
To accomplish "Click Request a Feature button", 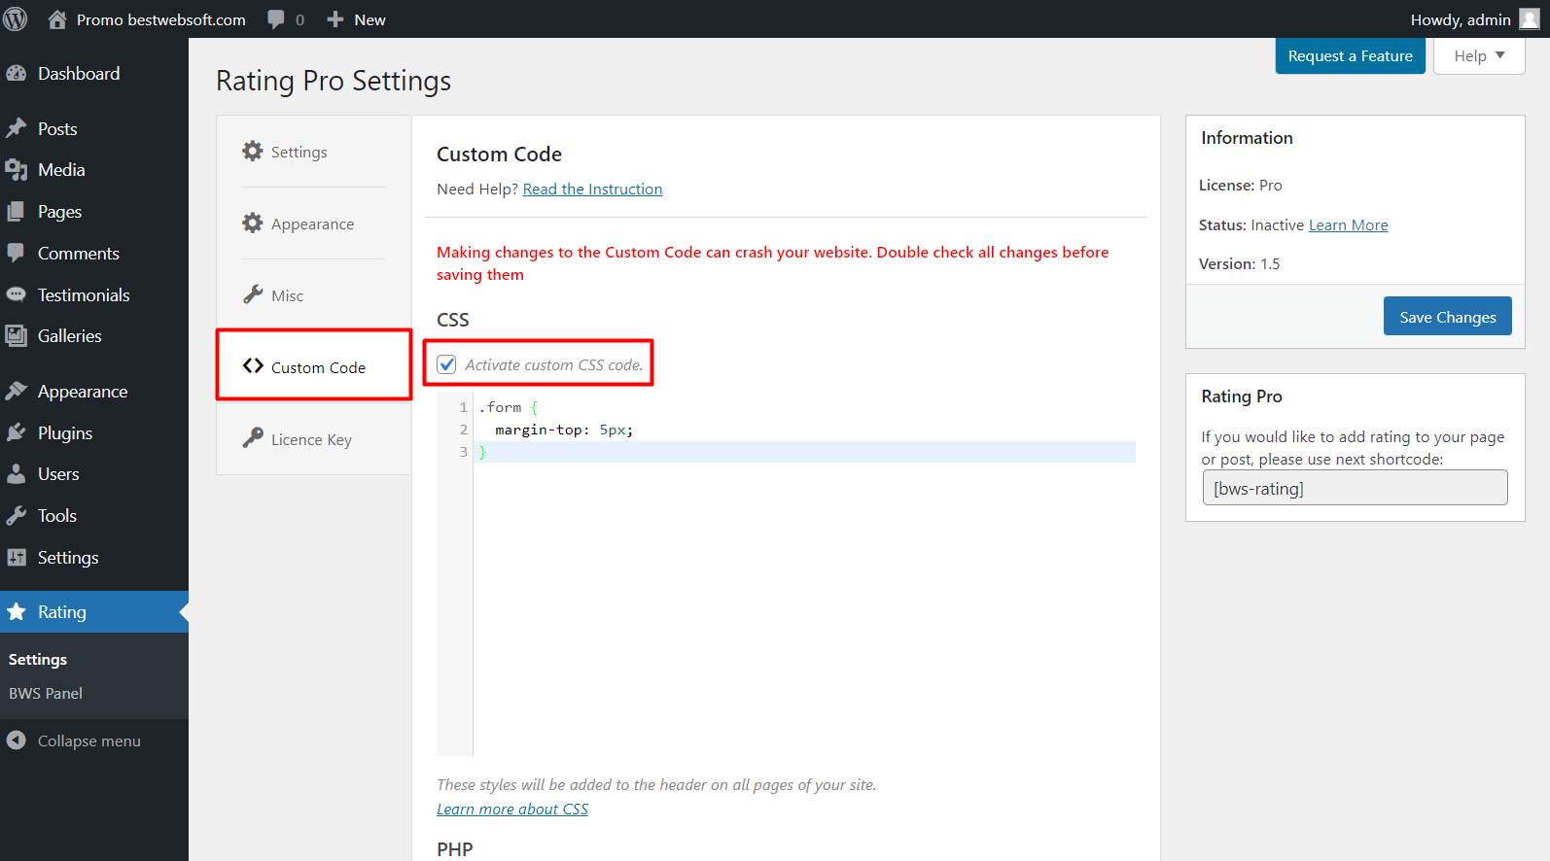I will click(x=1351, y=55).
